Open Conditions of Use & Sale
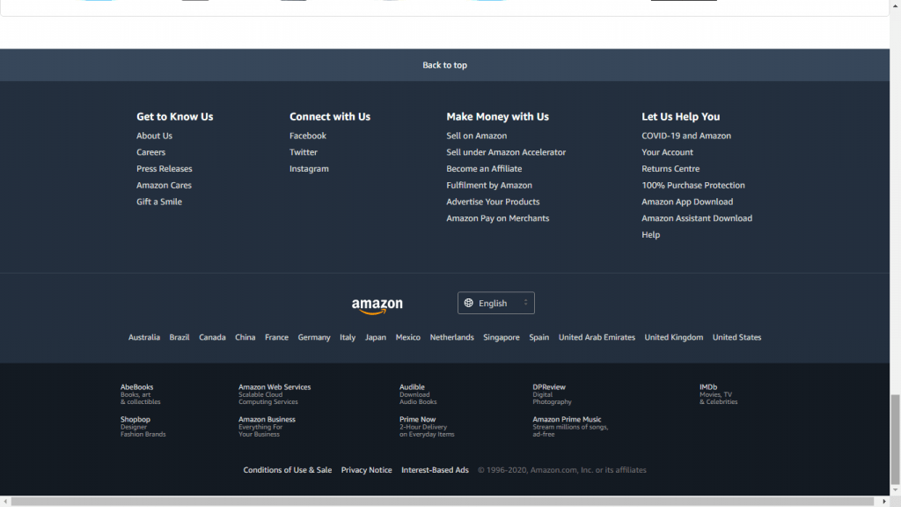The image size is (901, 507). pos(288,470)
